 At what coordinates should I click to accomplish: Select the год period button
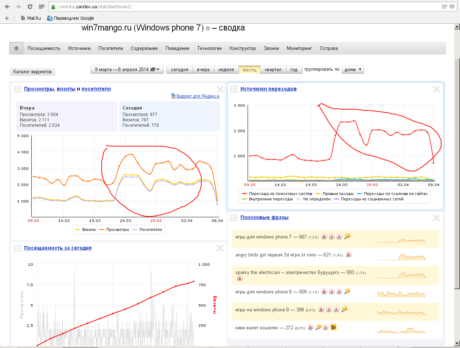(294, 70)
